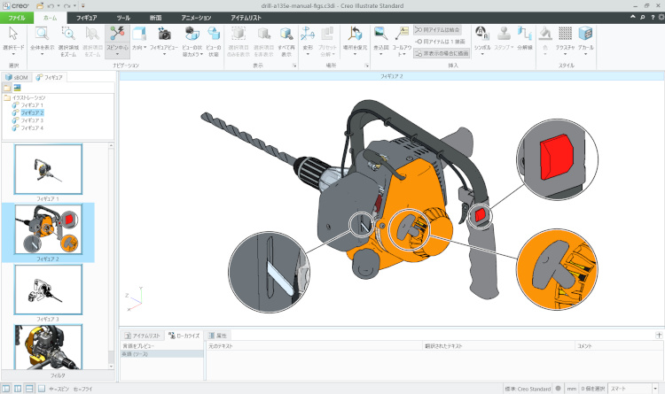Insert a 巻込図 detail view
The image size is (665, 394).
pos(381,34)
